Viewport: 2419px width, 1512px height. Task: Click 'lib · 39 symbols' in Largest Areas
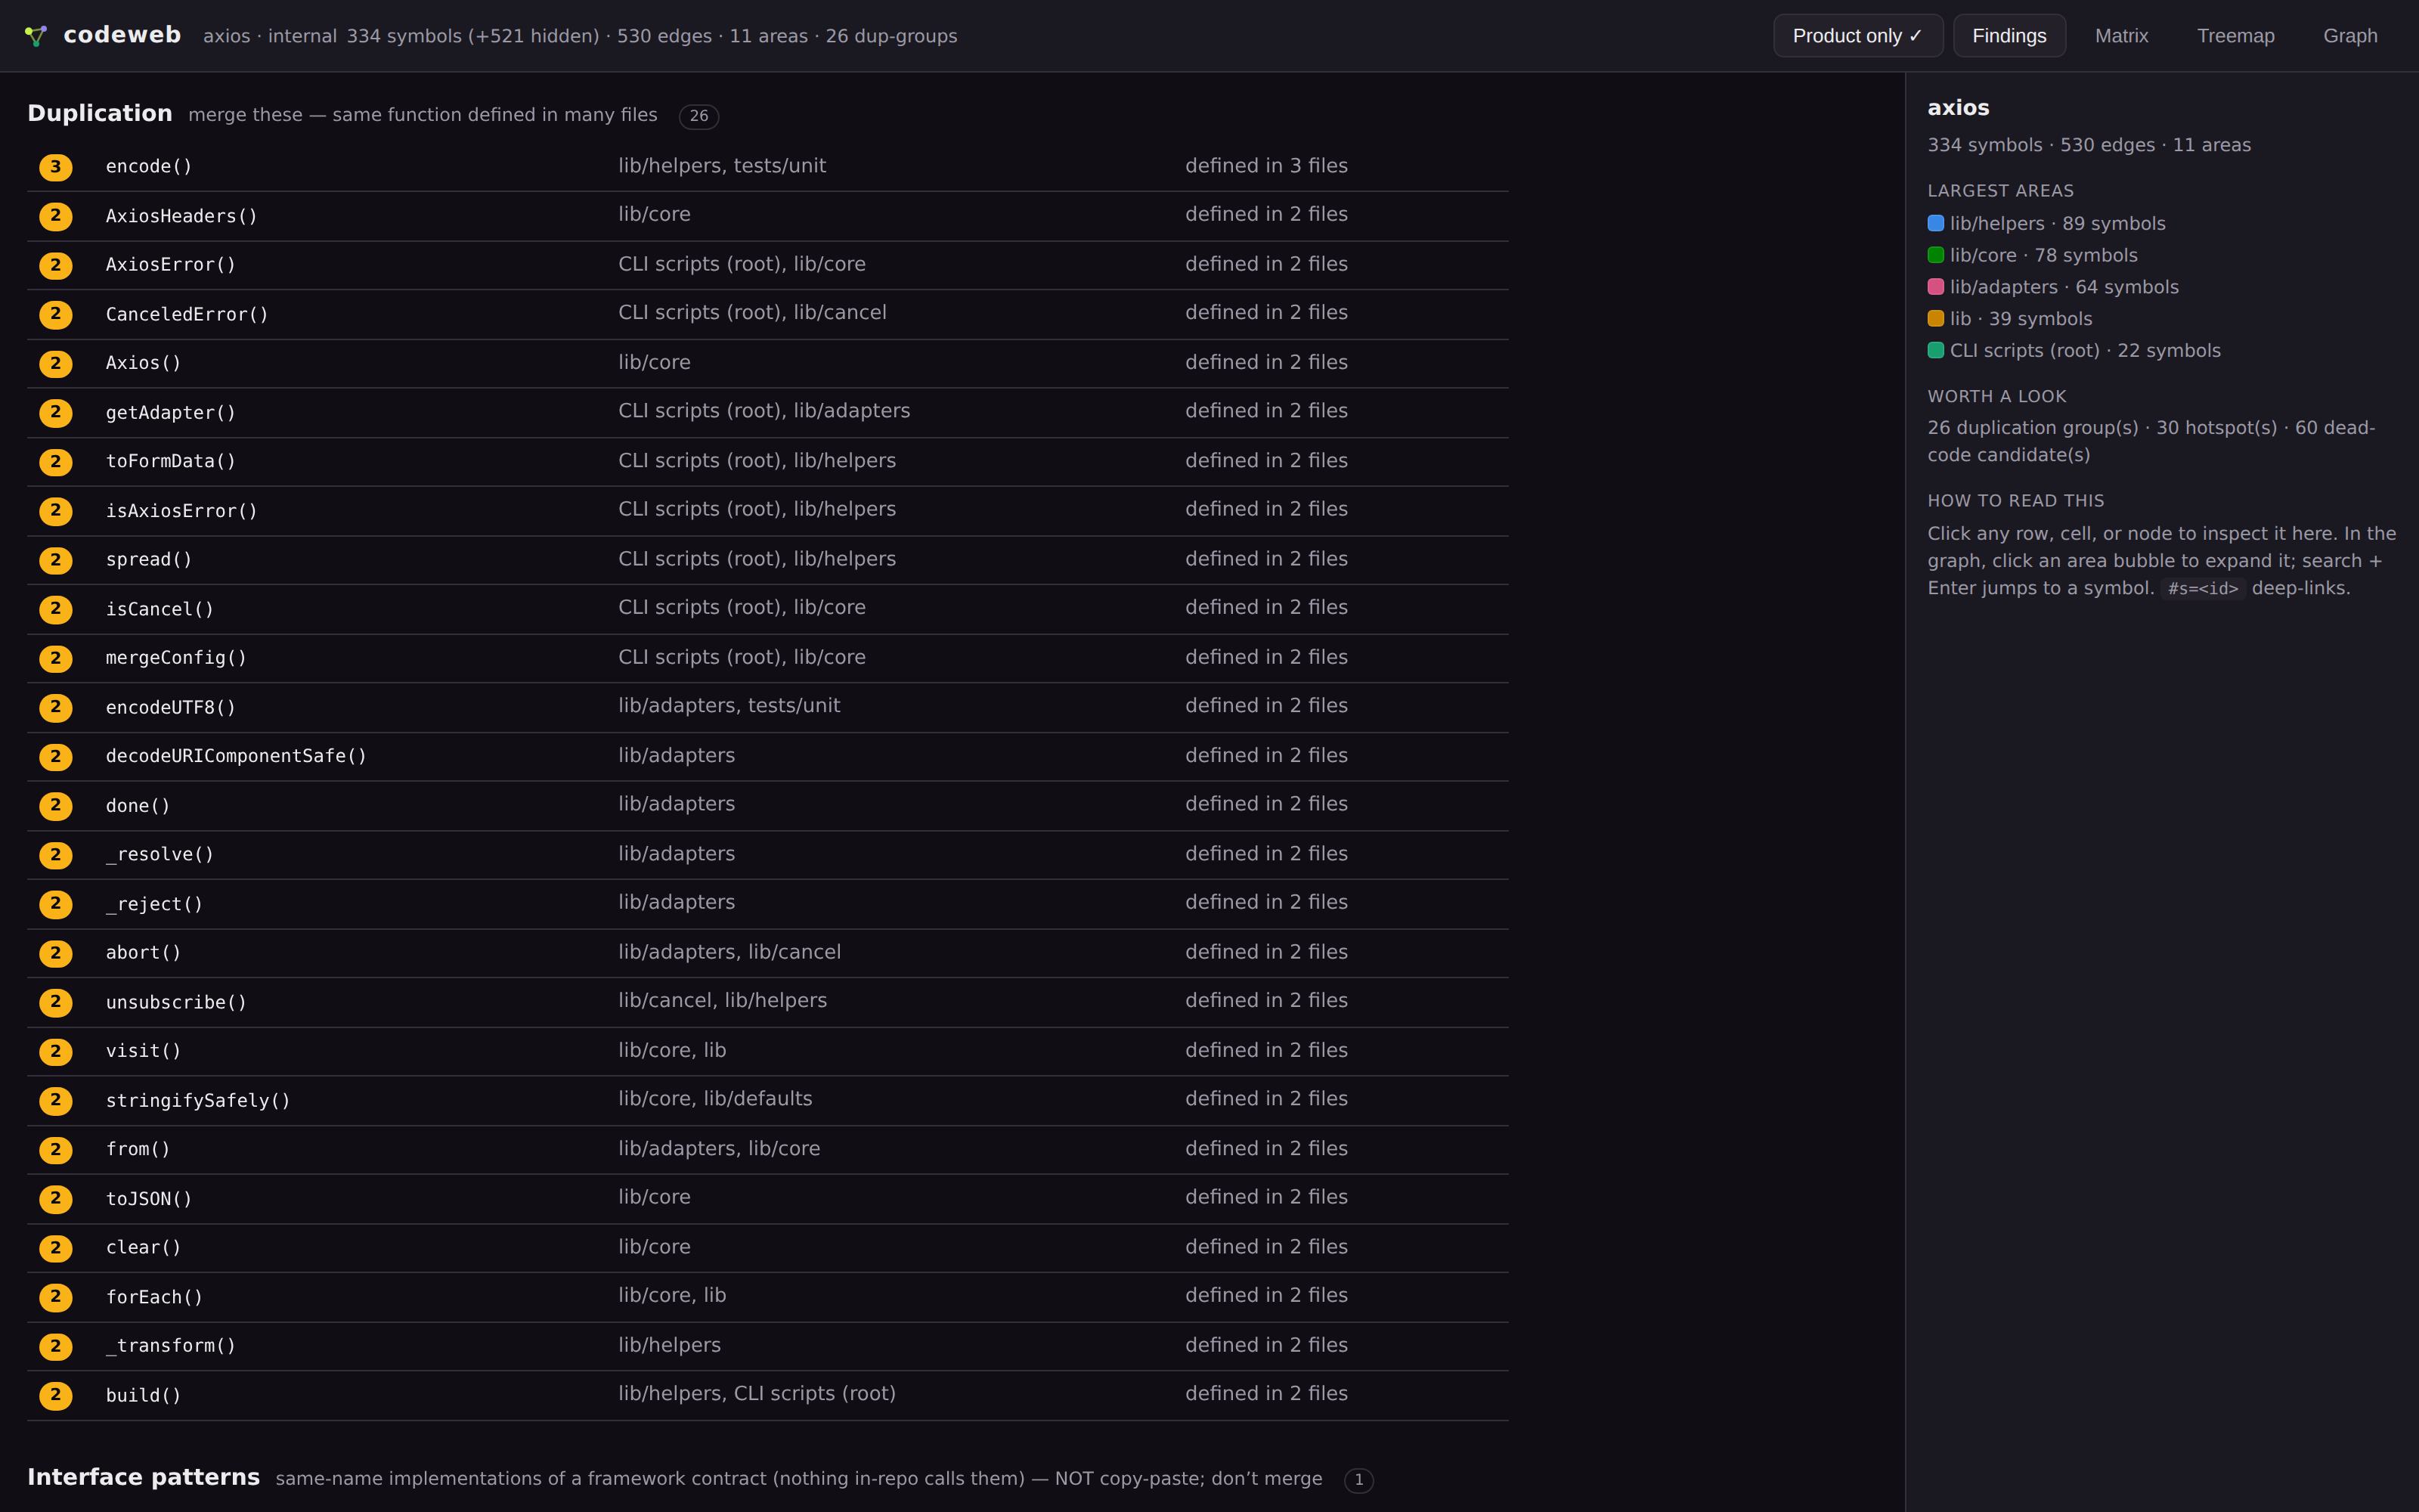[2020, 319]
